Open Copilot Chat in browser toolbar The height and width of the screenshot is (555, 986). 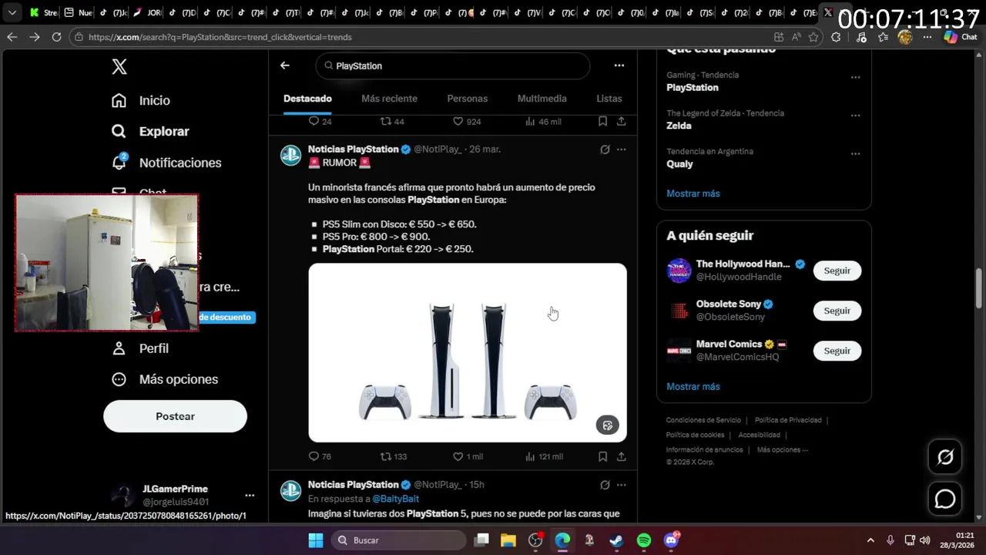pyautogui.click(x=960, y=37)
